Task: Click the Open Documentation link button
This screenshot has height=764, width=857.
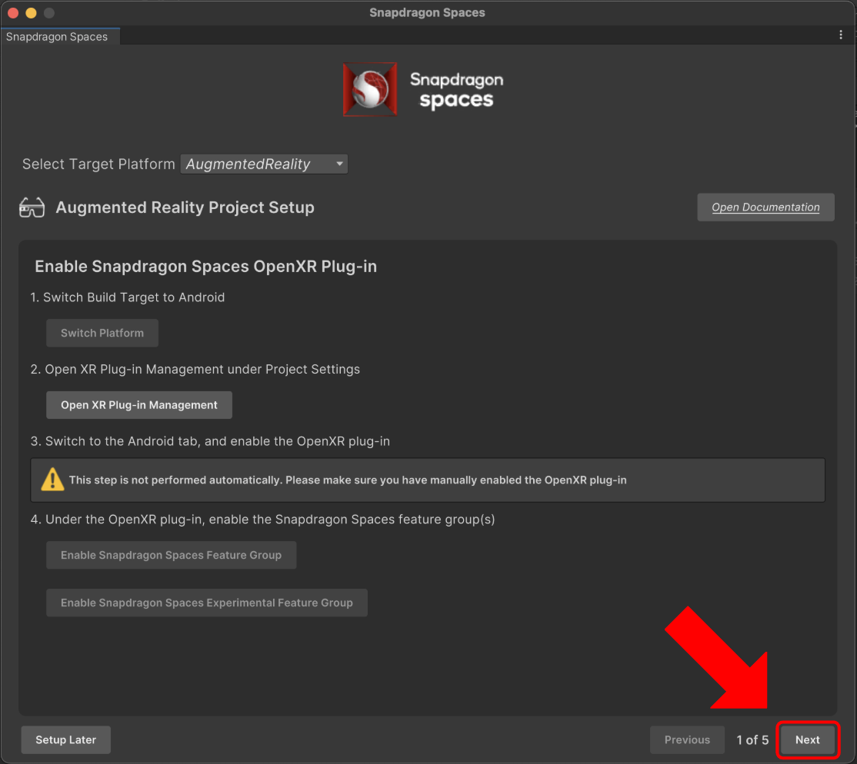Action: [765, 207]
